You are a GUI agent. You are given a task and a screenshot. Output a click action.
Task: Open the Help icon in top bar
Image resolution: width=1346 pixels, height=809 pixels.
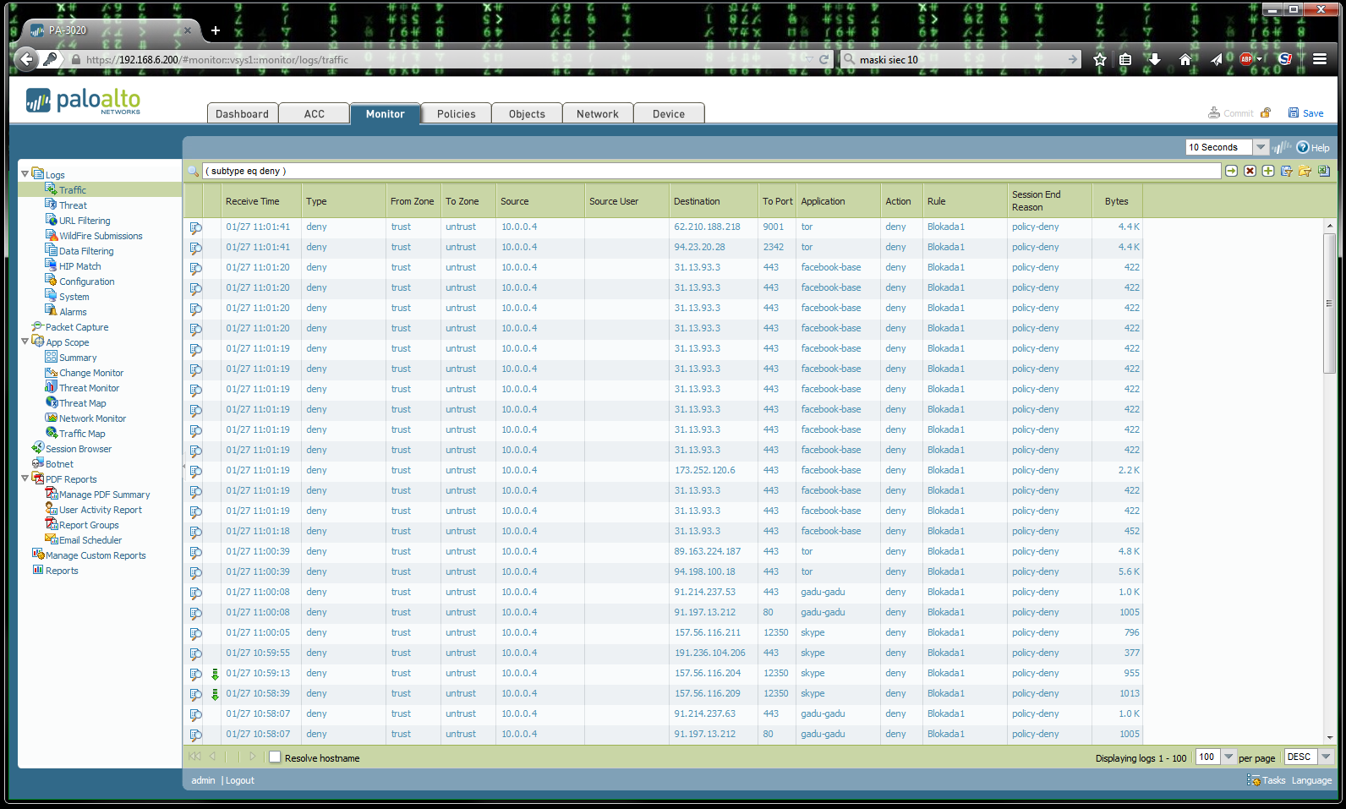pos(1303,147)
